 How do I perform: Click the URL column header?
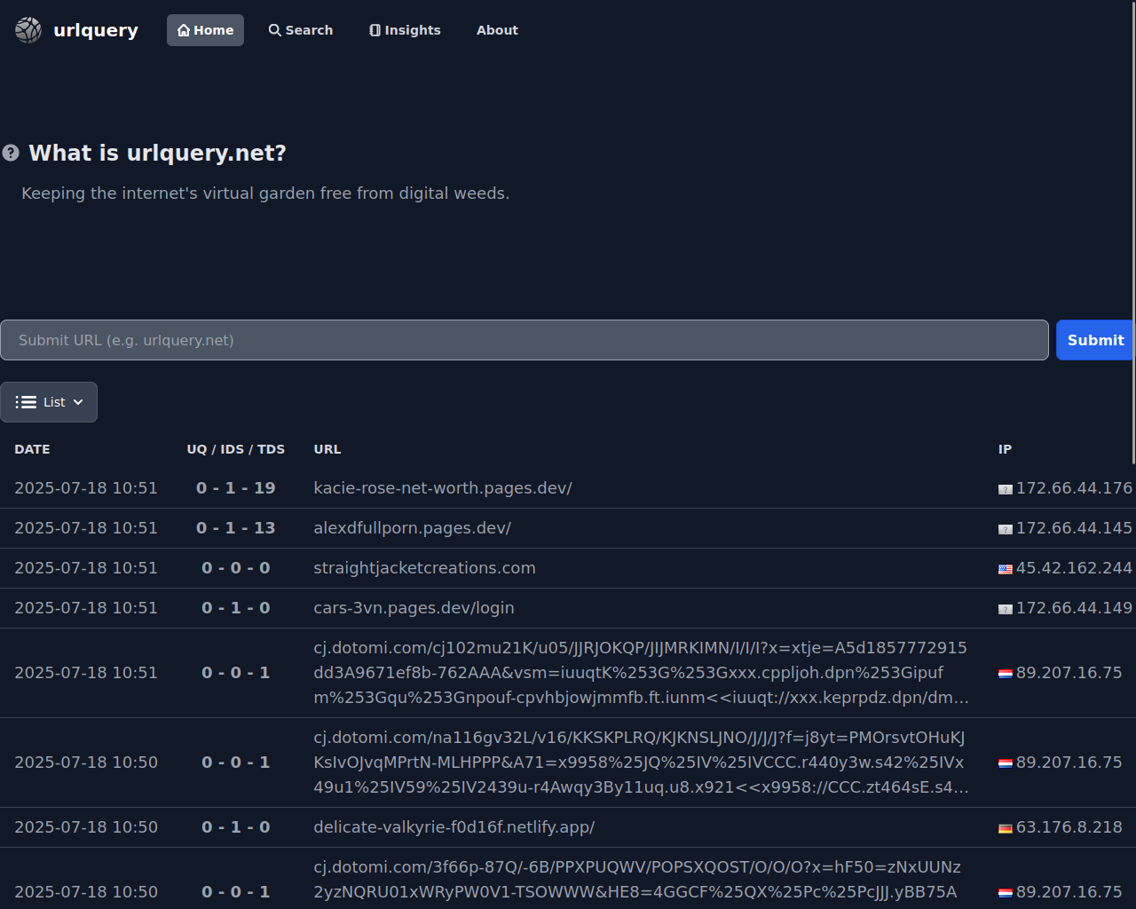click(327, 449)
